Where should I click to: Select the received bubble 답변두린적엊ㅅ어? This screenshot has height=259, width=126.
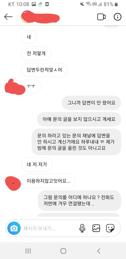point(44,70)
